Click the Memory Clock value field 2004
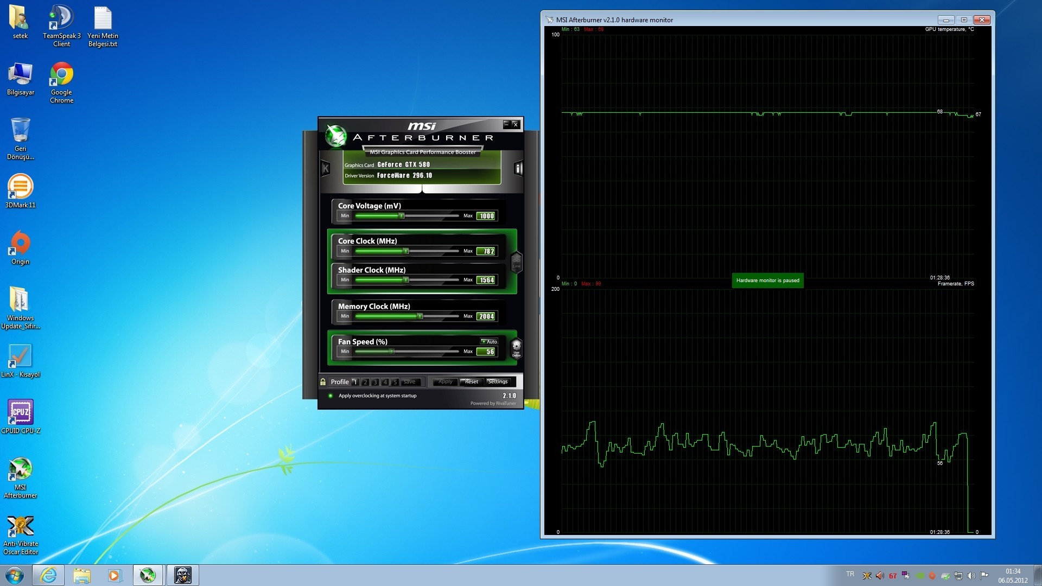 (x=486, y=316)
